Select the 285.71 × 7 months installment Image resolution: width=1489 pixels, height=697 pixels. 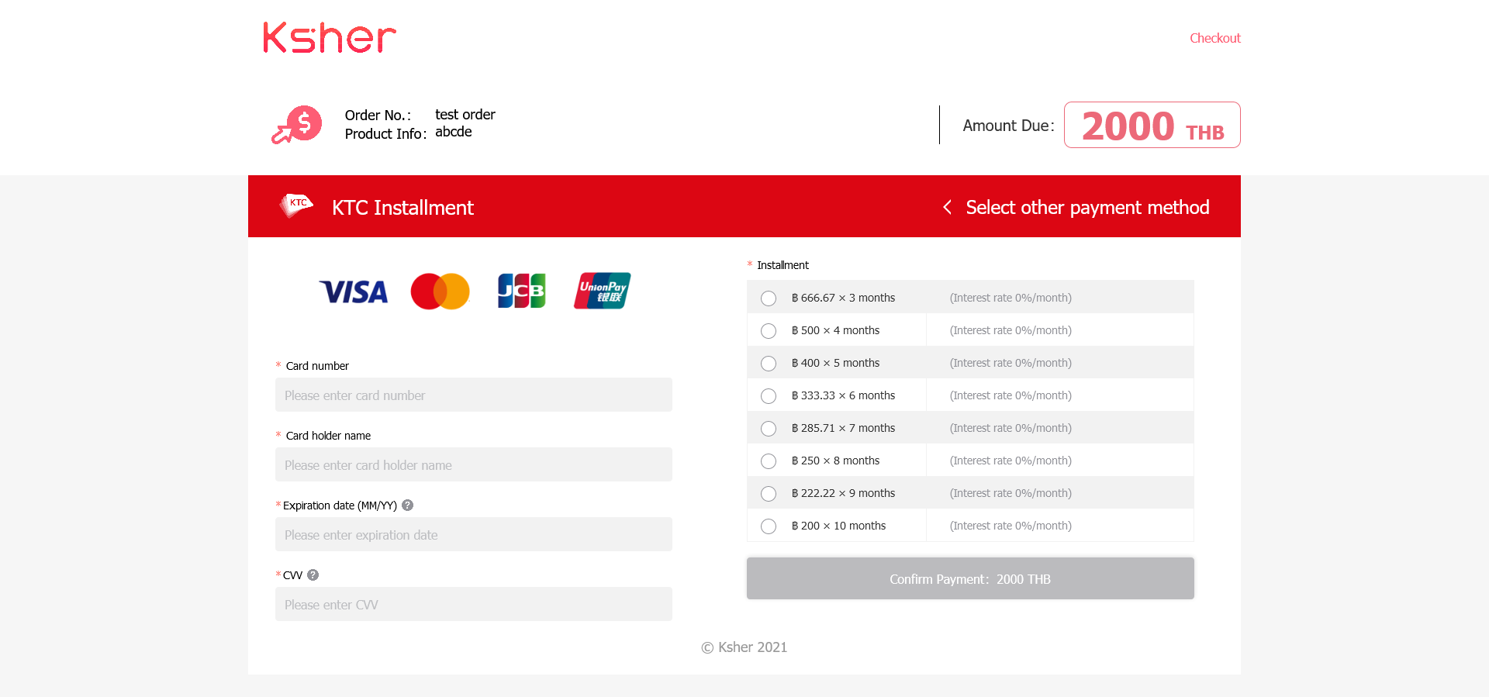tap(769, 429)
